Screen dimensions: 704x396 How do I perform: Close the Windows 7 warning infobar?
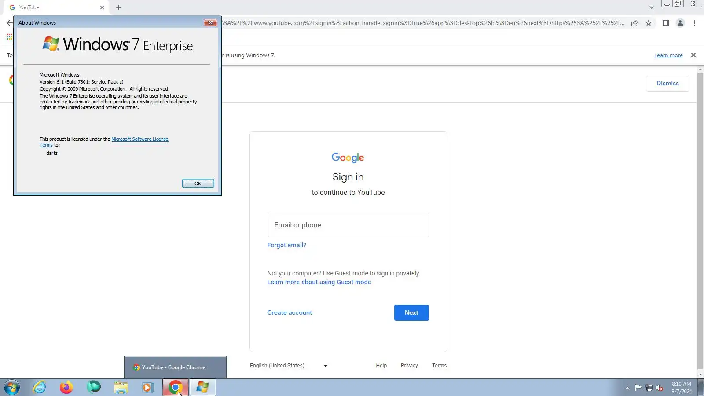(693, 55)
